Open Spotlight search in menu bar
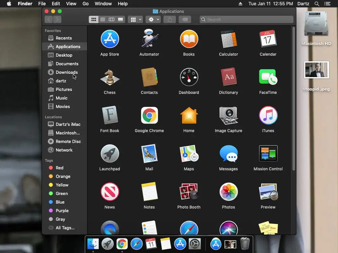This screenshot has width=338, height=253. click(317, 4)
